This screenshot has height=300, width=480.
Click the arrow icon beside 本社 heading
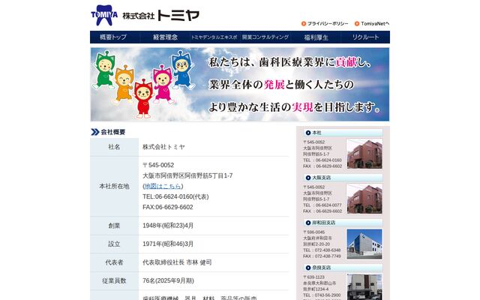(308, 133)
